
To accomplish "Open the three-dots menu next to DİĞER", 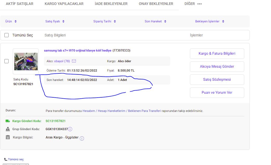I will (x=200, y=4).
